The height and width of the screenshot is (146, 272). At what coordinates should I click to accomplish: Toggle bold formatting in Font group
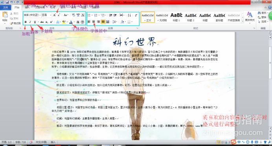[26, 22]
